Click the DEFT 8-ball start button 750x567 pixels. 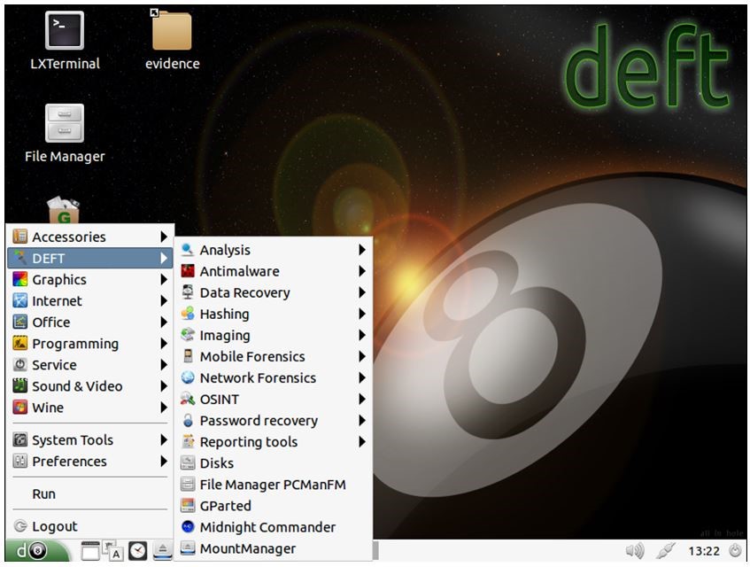pos(37,551)
